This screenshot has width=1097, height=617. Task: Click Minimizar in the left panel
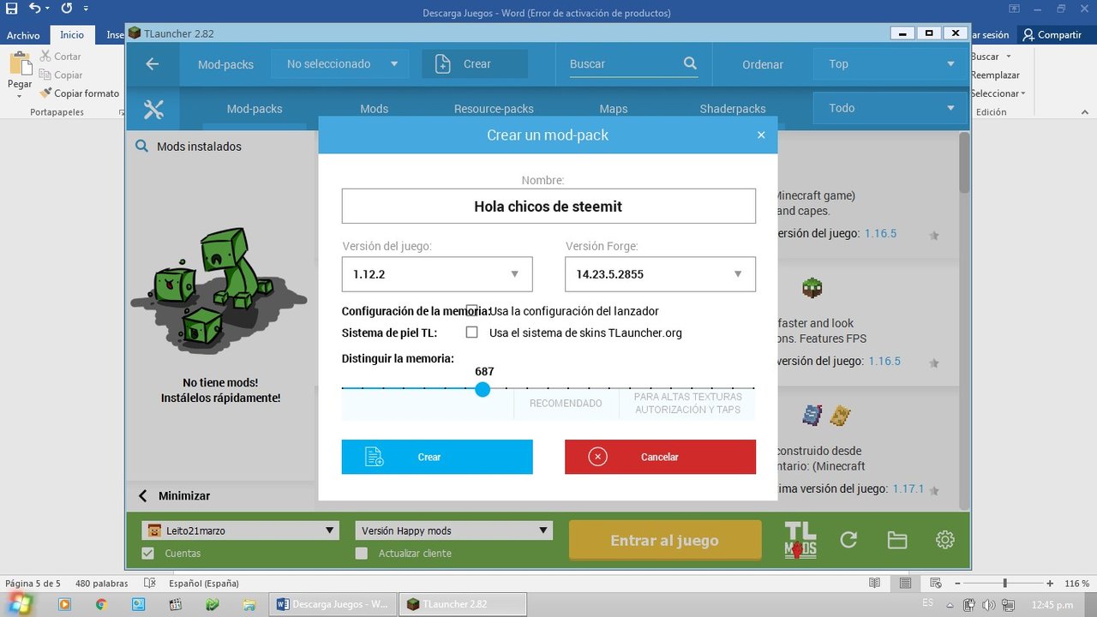coord(184,495)
